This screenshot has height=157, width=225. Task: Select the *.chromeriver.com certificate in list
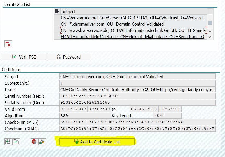pyautogui.click(x=112, y=24)
